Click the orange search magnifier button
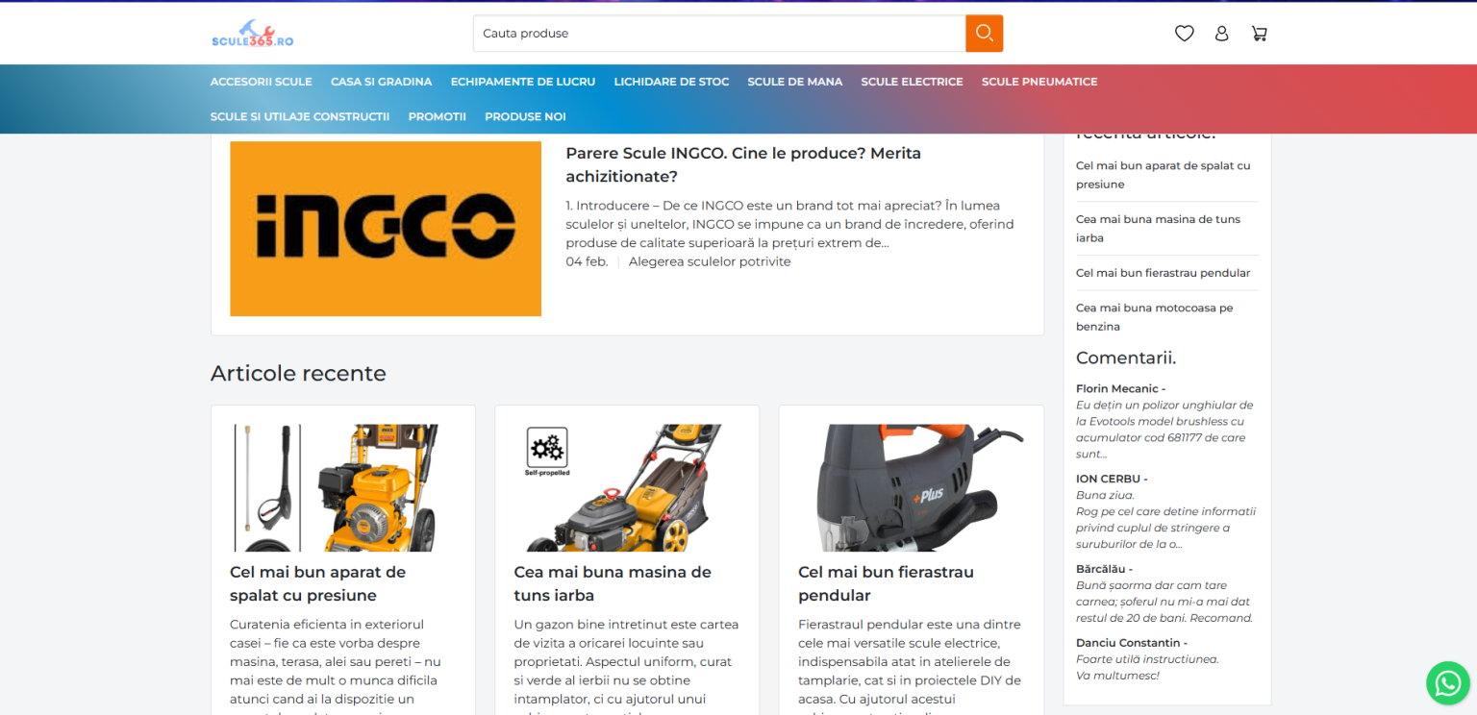 pos(984,34)
